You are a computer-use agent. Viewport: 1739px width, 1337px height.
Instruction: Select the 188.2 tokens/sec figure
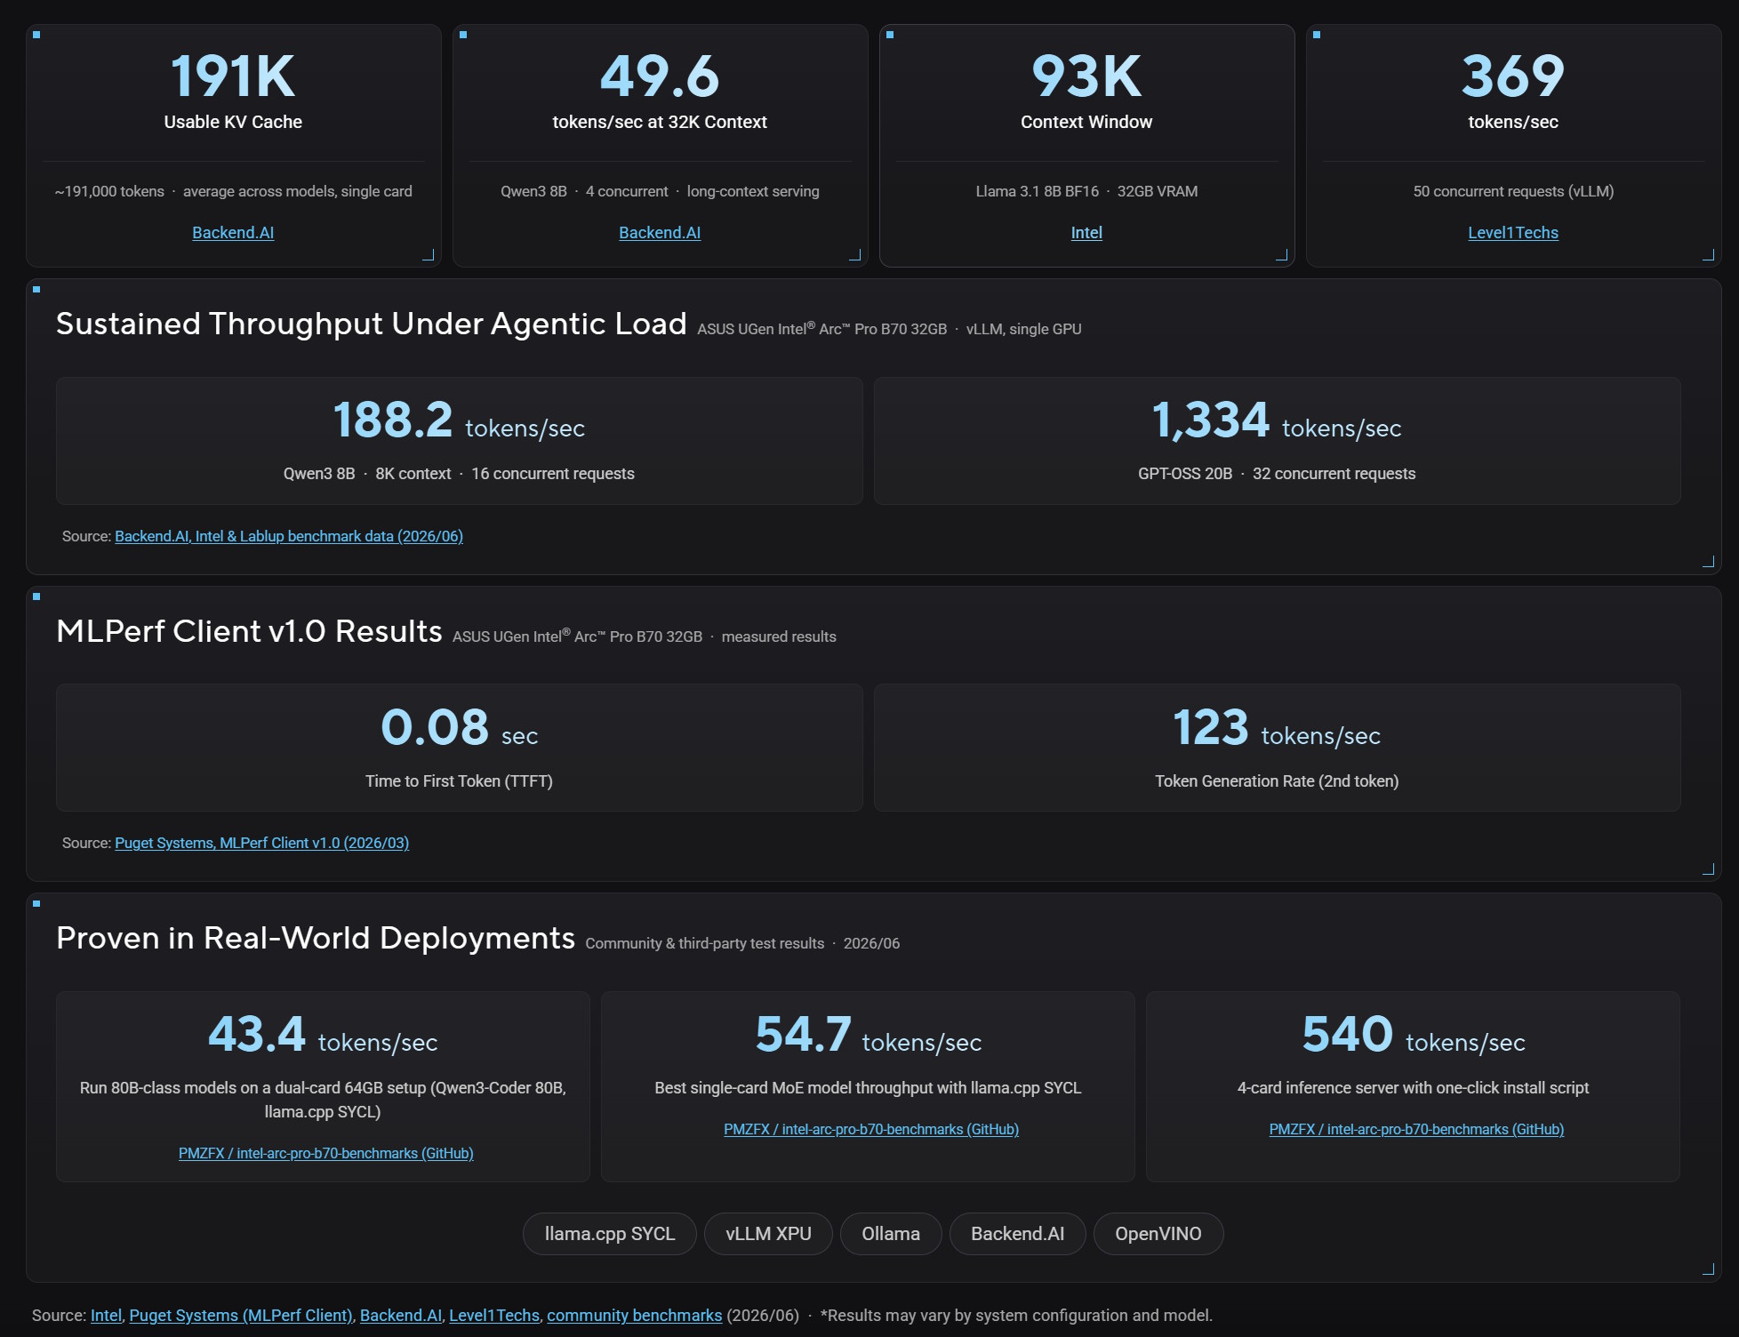(x=459, y=420)
